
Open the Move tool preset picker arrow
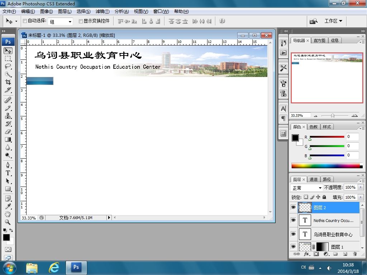[16, 21]
